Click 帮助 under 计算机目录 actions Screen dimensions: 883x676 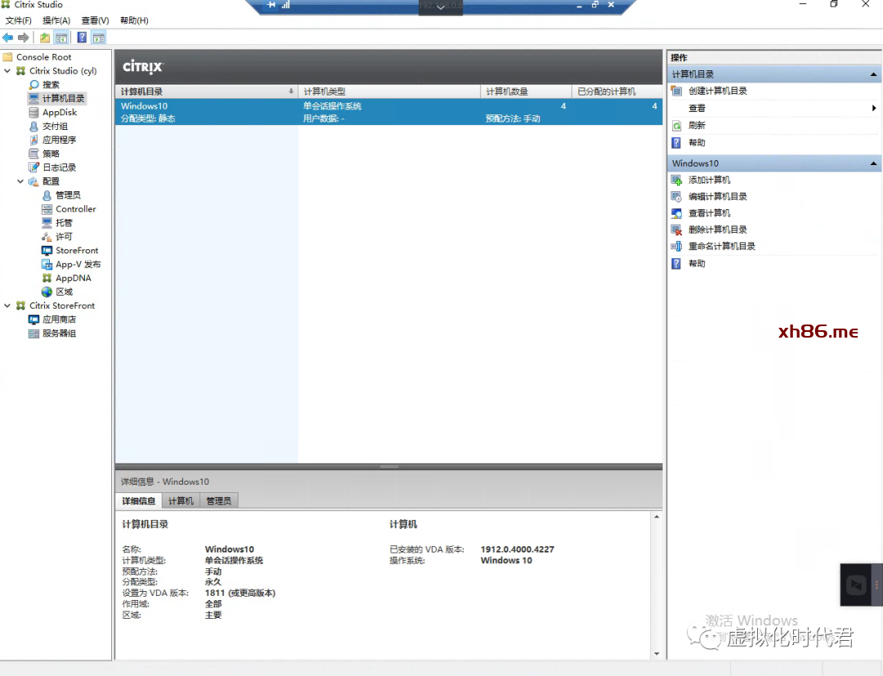point(697,143)
